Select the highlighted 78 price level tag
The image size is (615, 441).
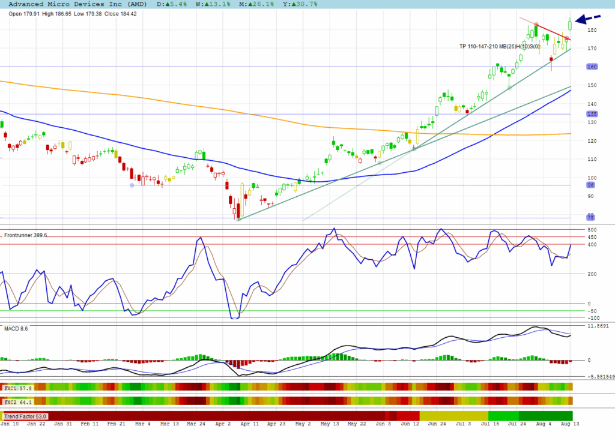click(x=591, y=218)
